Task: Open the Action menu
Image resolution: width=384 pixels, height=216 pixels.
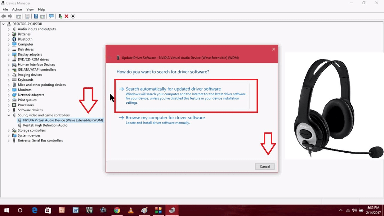Action: click(17, 9)
